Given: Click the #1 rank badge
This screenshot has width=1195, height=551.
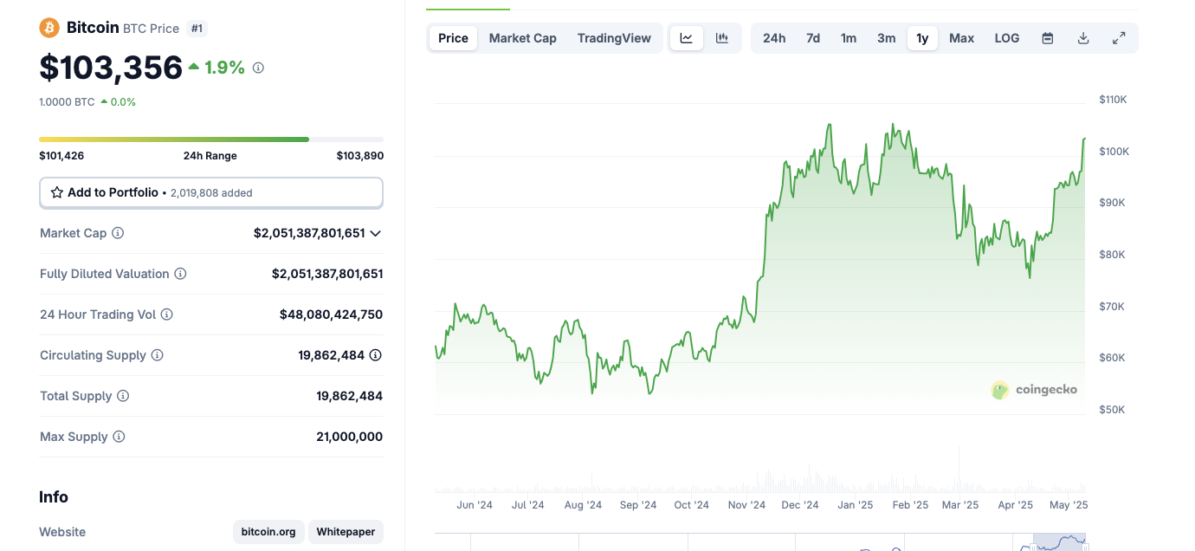Looking at the screenshot, I should [197, 29].
